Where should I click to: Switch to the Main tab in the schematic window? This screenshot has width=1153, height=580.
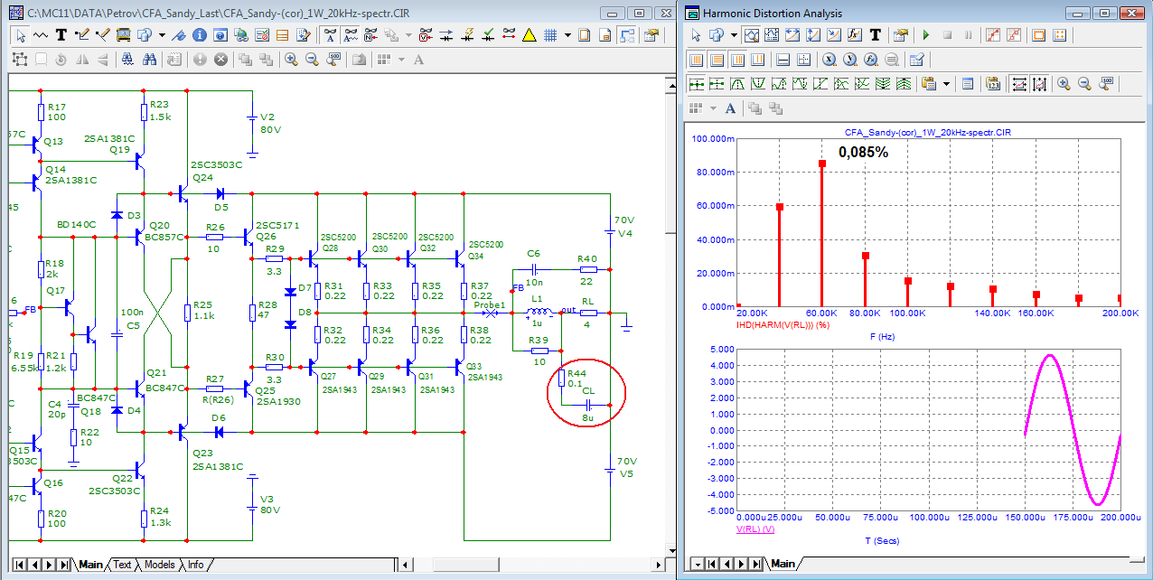coord(90,565)
